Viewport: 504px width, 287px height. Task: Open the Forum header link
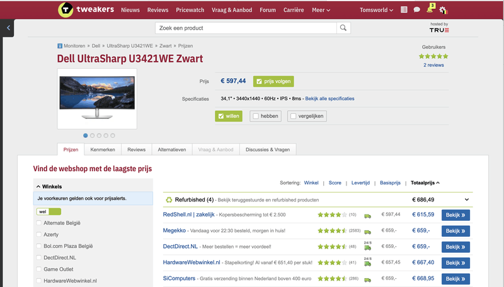(268, 10)
